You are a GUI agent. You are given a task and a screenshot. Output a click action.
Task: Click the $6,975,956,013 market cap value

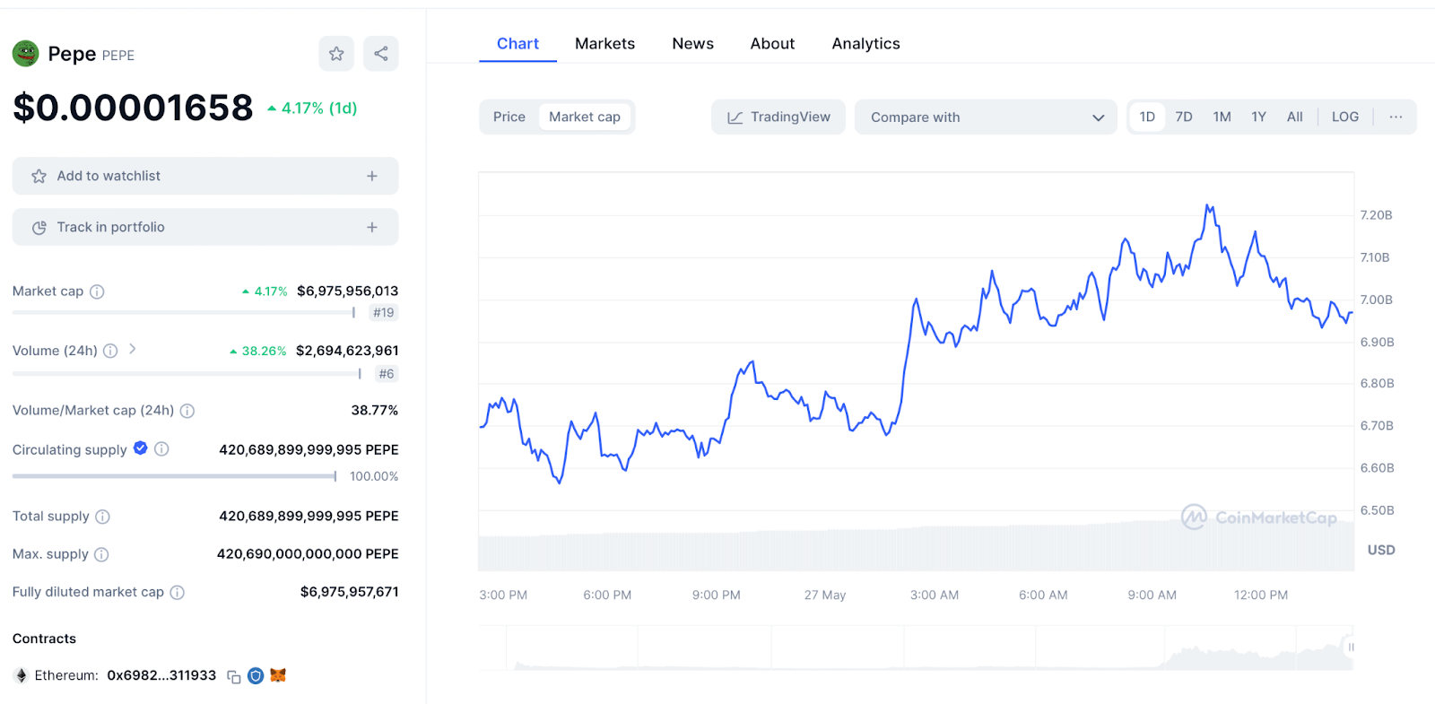coord(347,291)
